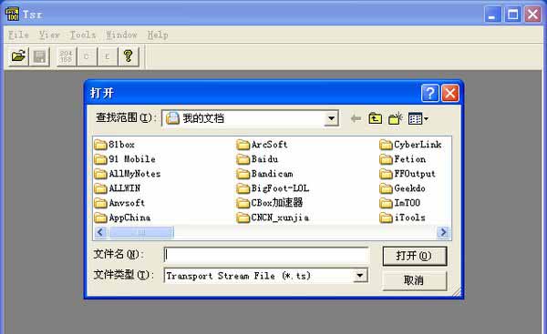Click the ImTOO folder name

click(408, 203)
